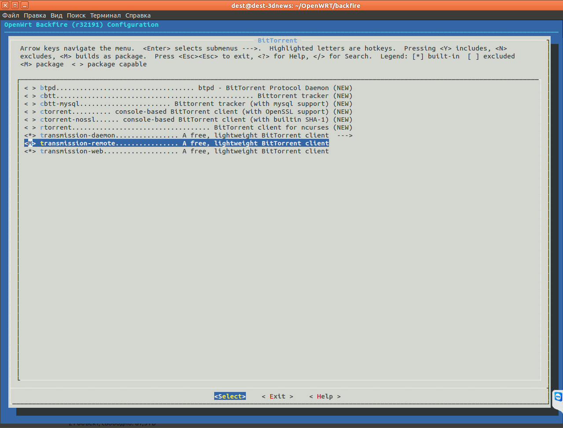Screen dimensions: 563x428
Task: Click the ctorrent-nossl package name
Action: [68, 120]
